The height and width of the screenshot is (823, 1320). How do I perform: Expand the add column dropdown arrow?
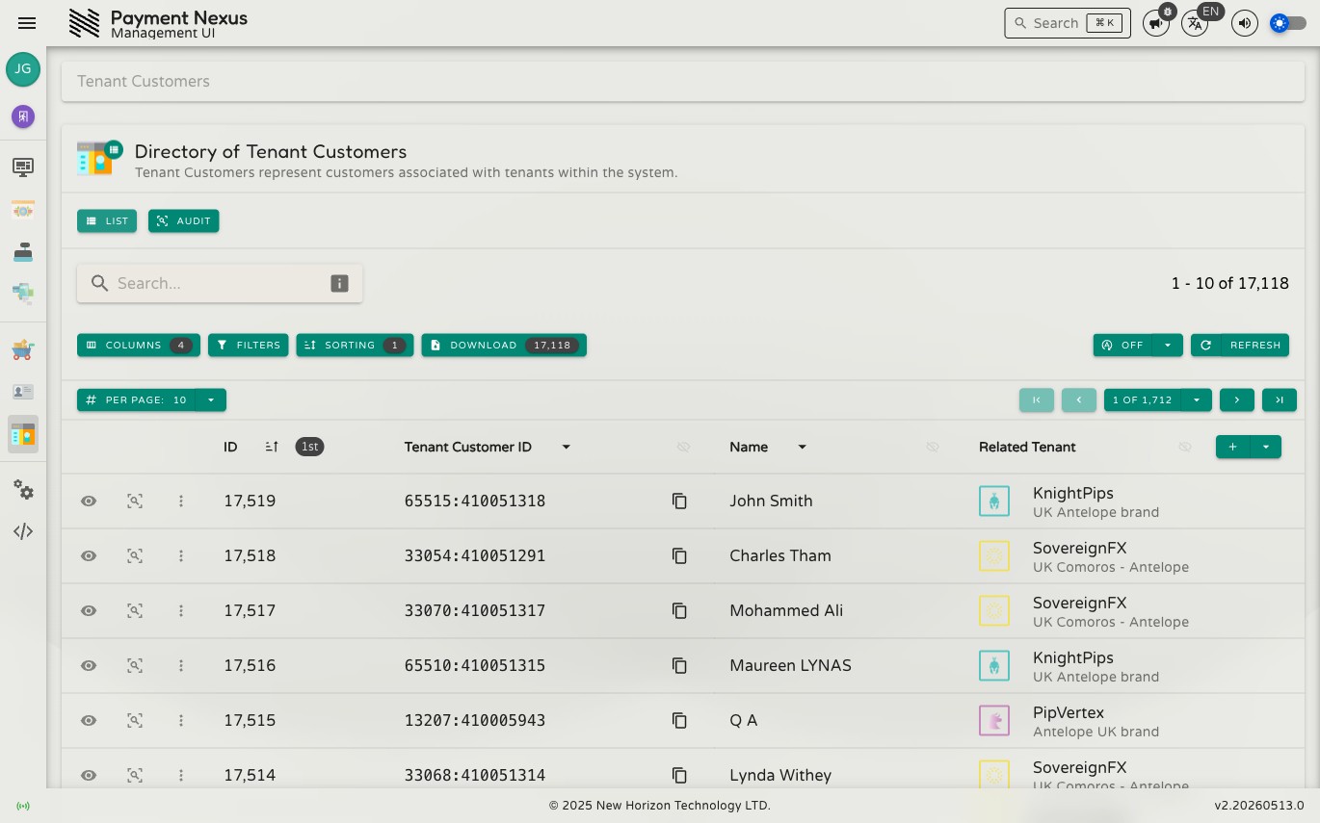1266,447
